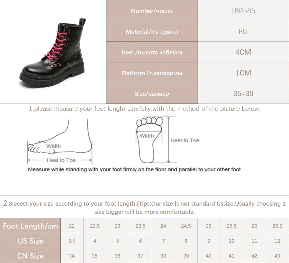Select the 24.5 foot length cell
Screen dimensions: 289x263
pos(186,226)
